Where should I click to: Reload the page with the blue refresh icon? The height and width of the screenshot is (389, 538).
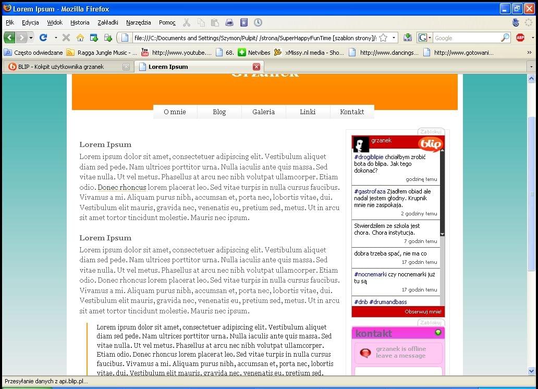click(43, 38)
